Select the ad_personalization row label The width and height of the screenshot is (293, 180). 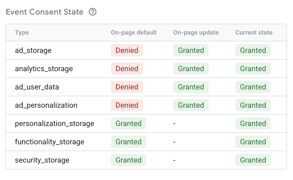(x=46, y=105)
